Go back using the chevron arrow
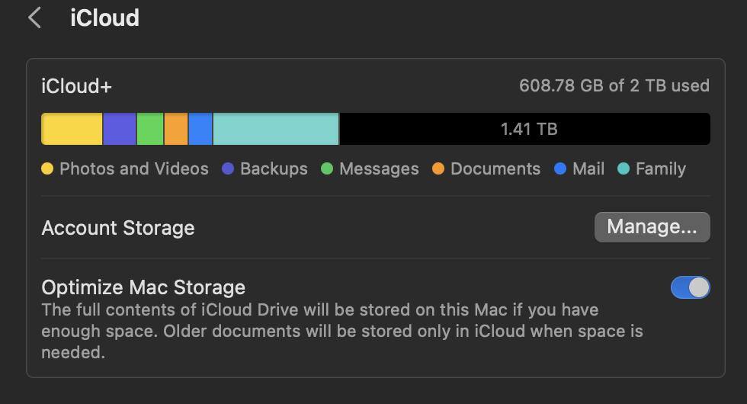This screenshot has height=404, width=747. [x=34, y=18]
